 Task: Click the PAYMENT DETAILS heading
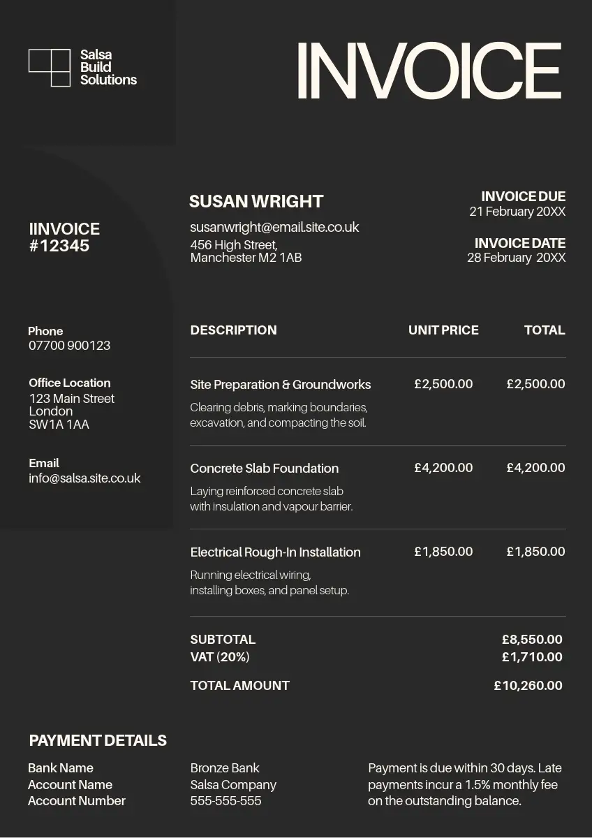coord(98,741)
